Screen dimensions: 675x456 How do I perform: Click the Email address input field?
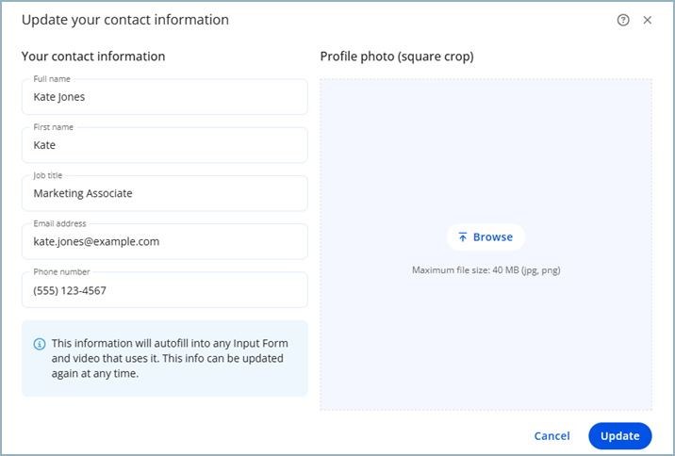pos(164,242)
